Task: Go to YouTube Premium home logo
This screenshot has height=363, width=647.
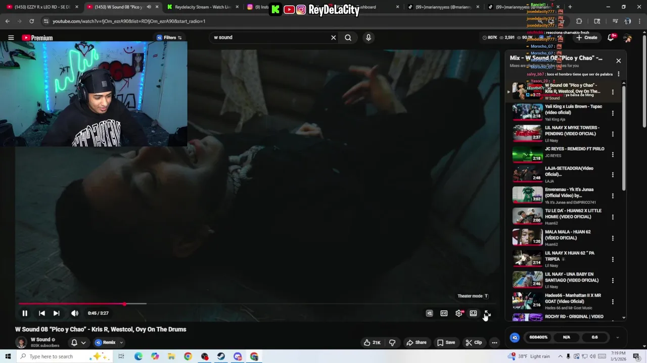Action: pos(37,38)
